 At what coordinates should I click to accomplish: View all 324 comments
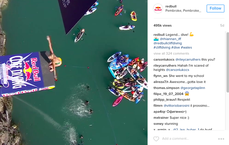[x=171, y=54]
